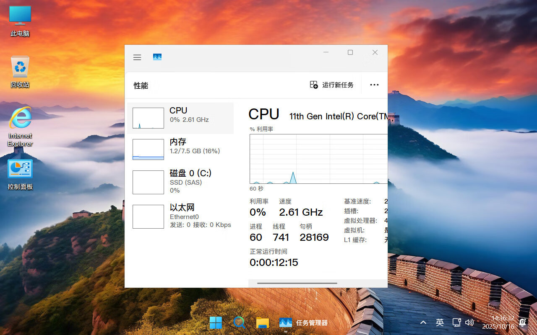Click the clock showing 2025/10/16

[x=497, y=326]
